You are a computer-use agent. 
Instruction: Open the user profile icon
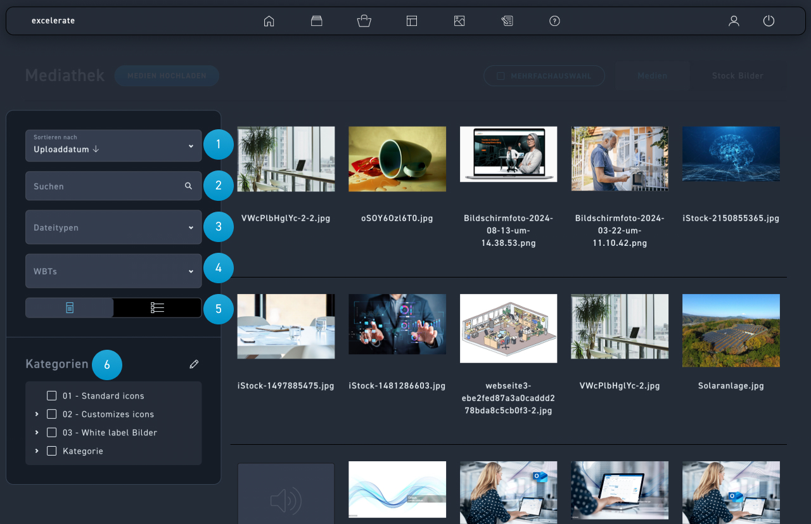(x=734, y=21)
